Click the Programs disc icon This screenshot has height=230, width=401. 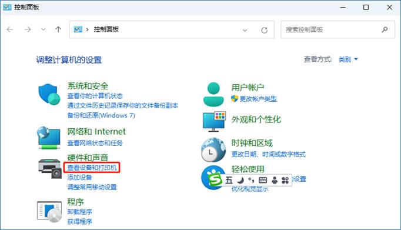pyautogui.click(x=49, y=212)
